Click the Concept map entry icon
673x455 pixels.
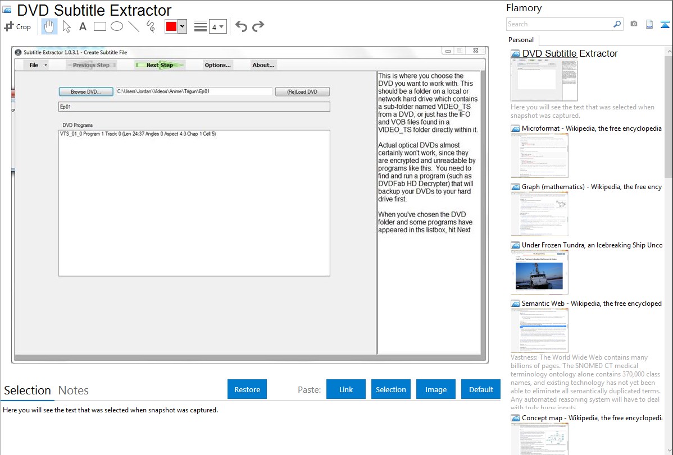coord(515,418)
